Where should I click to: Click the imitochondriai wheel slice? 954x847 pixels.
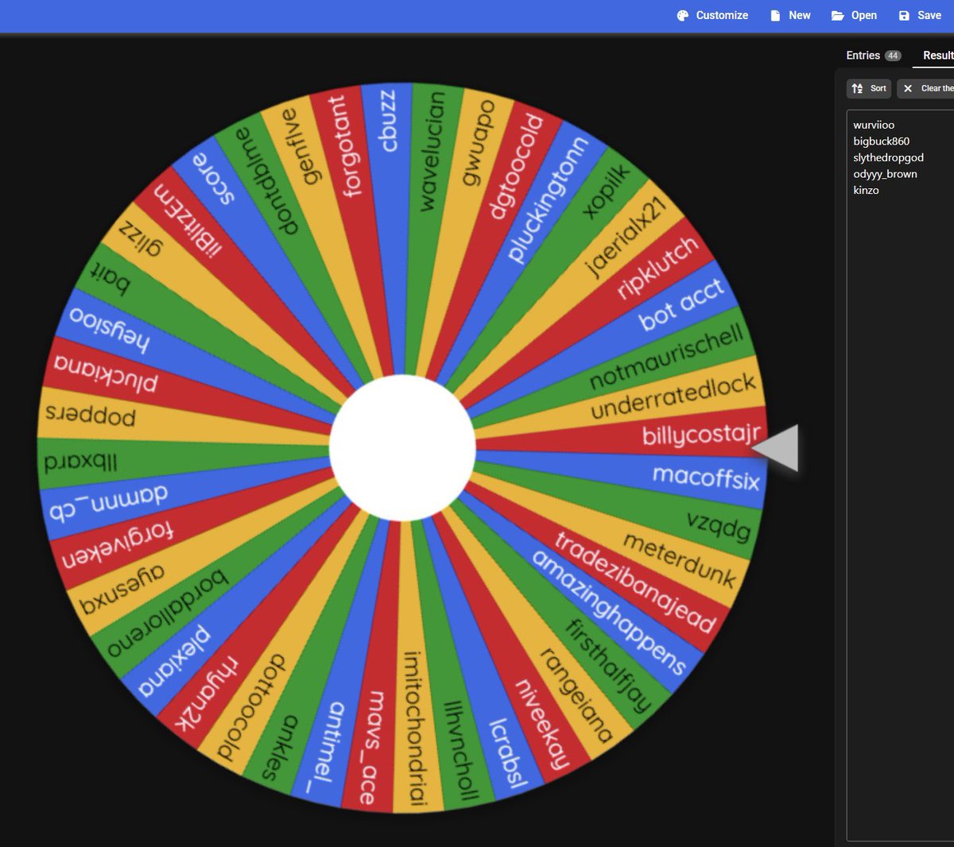click(416, 729)
